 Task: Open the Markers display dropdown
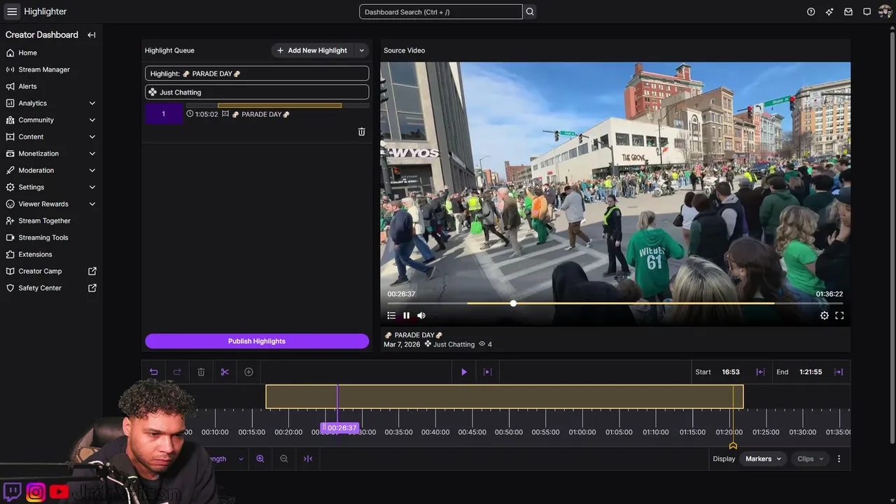tap(763, 458)
